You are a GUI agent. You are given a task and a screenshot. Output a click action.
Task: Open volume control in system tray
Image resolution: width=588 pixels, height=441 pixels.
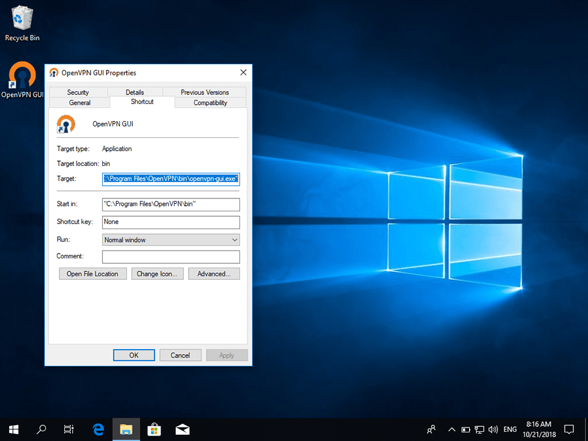click(493, 429)
